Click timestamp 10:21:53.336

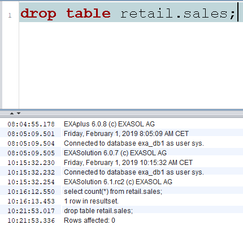[31, 220]
